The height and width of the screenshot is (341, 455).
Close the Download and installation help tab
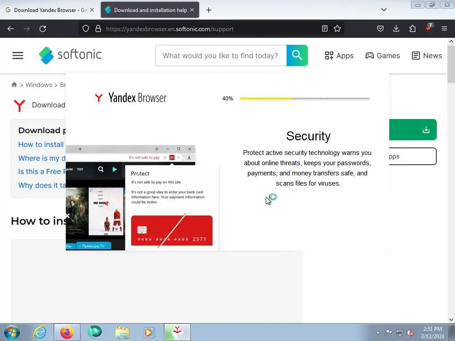click(x=192, y=10)
